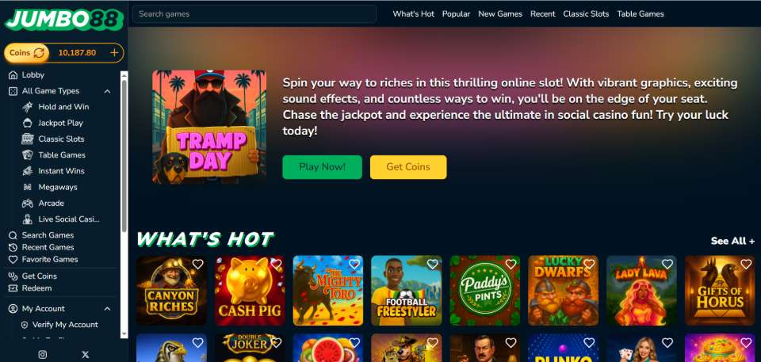Click the yellow Get Coins button
The height and width of the screenshot is (362, 761).
408,167
